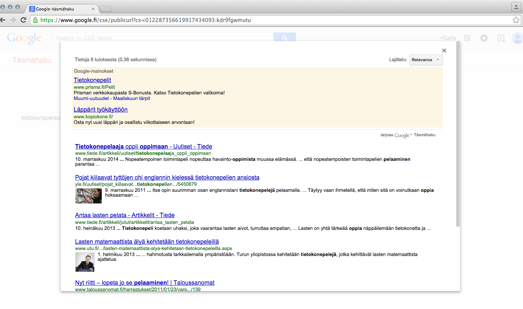Open the Maaliskuun tärpit sitelink

(x=132, y=99)
